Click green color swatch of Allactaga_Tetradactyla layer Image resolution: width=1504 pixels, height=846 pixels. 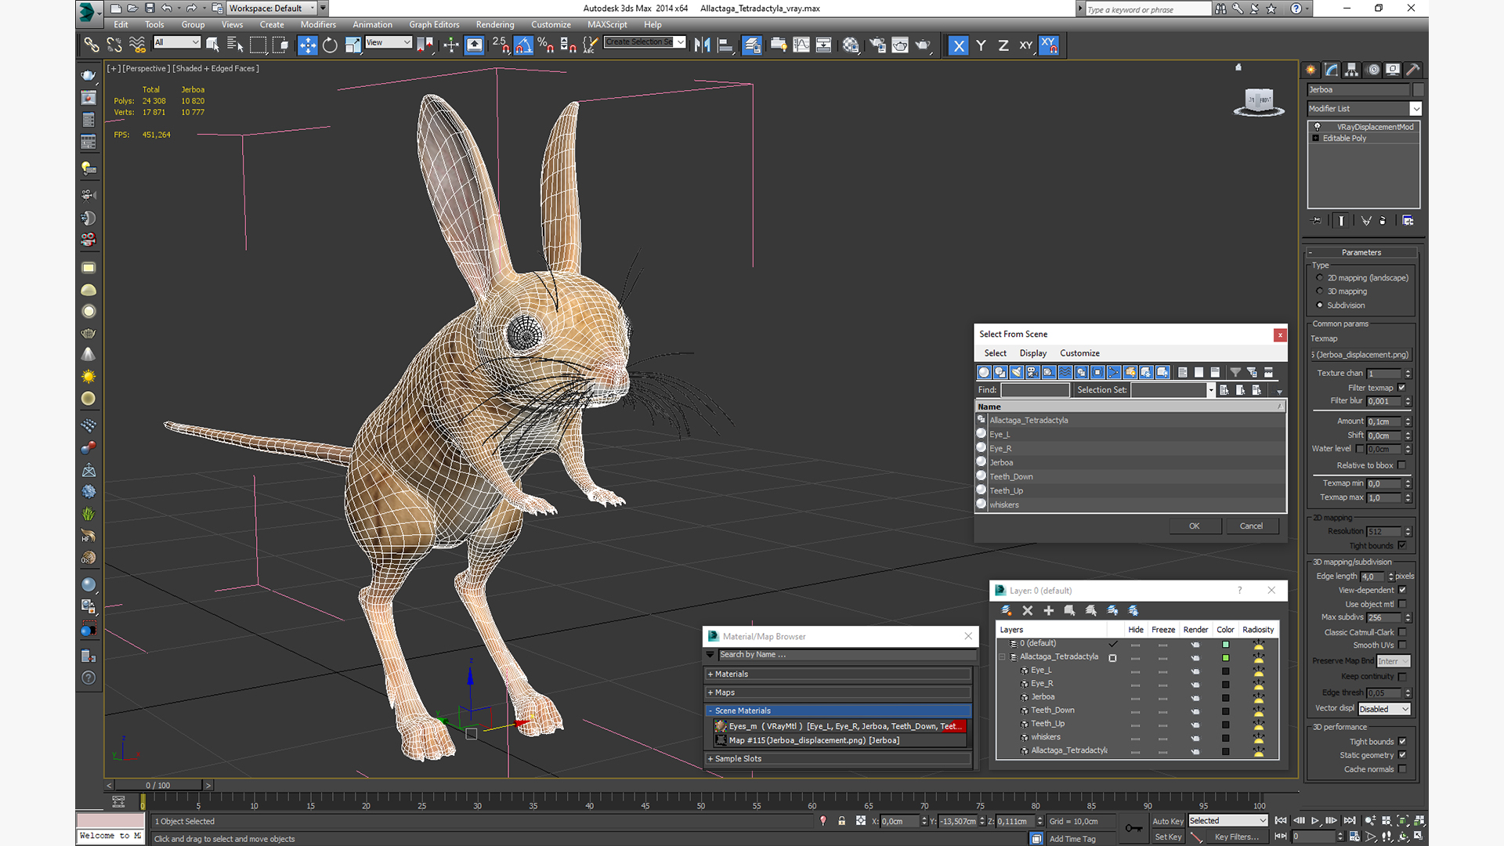pyautogui.click(x=1226, y=658)
